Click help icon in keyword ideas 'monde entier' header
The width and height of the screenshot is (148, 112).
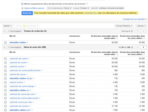click(x=117, y=54)
